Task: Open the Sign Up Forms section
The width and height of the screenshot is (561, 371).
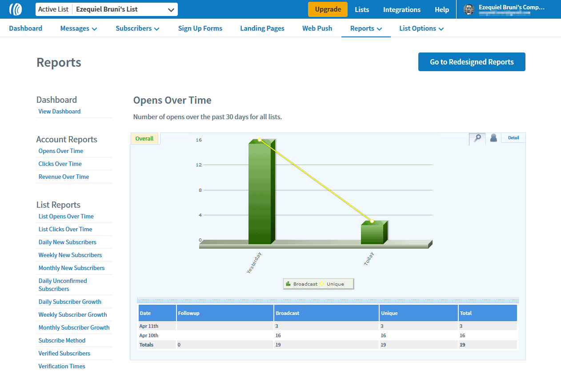Action: pos(200,28)
